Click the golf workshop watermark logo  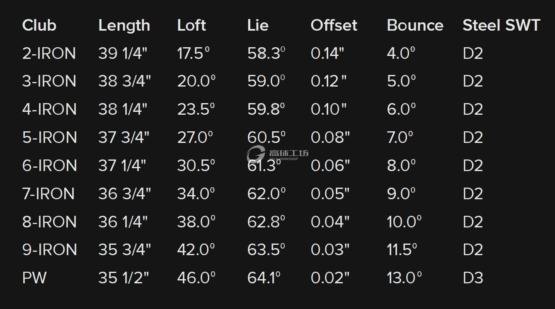coord(277,154)
